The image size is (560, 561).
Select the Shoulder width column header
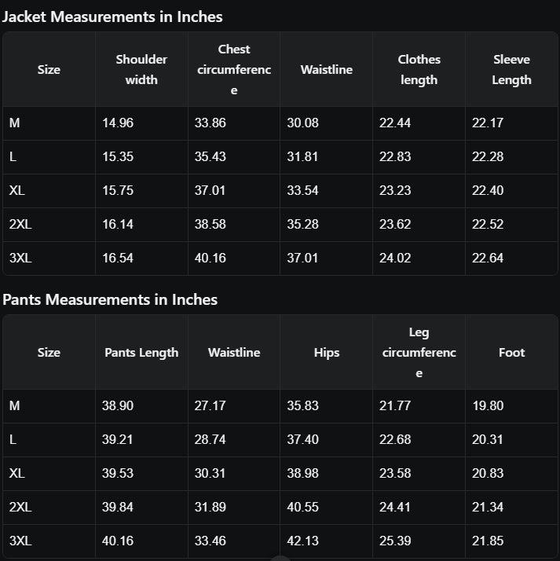141,69
